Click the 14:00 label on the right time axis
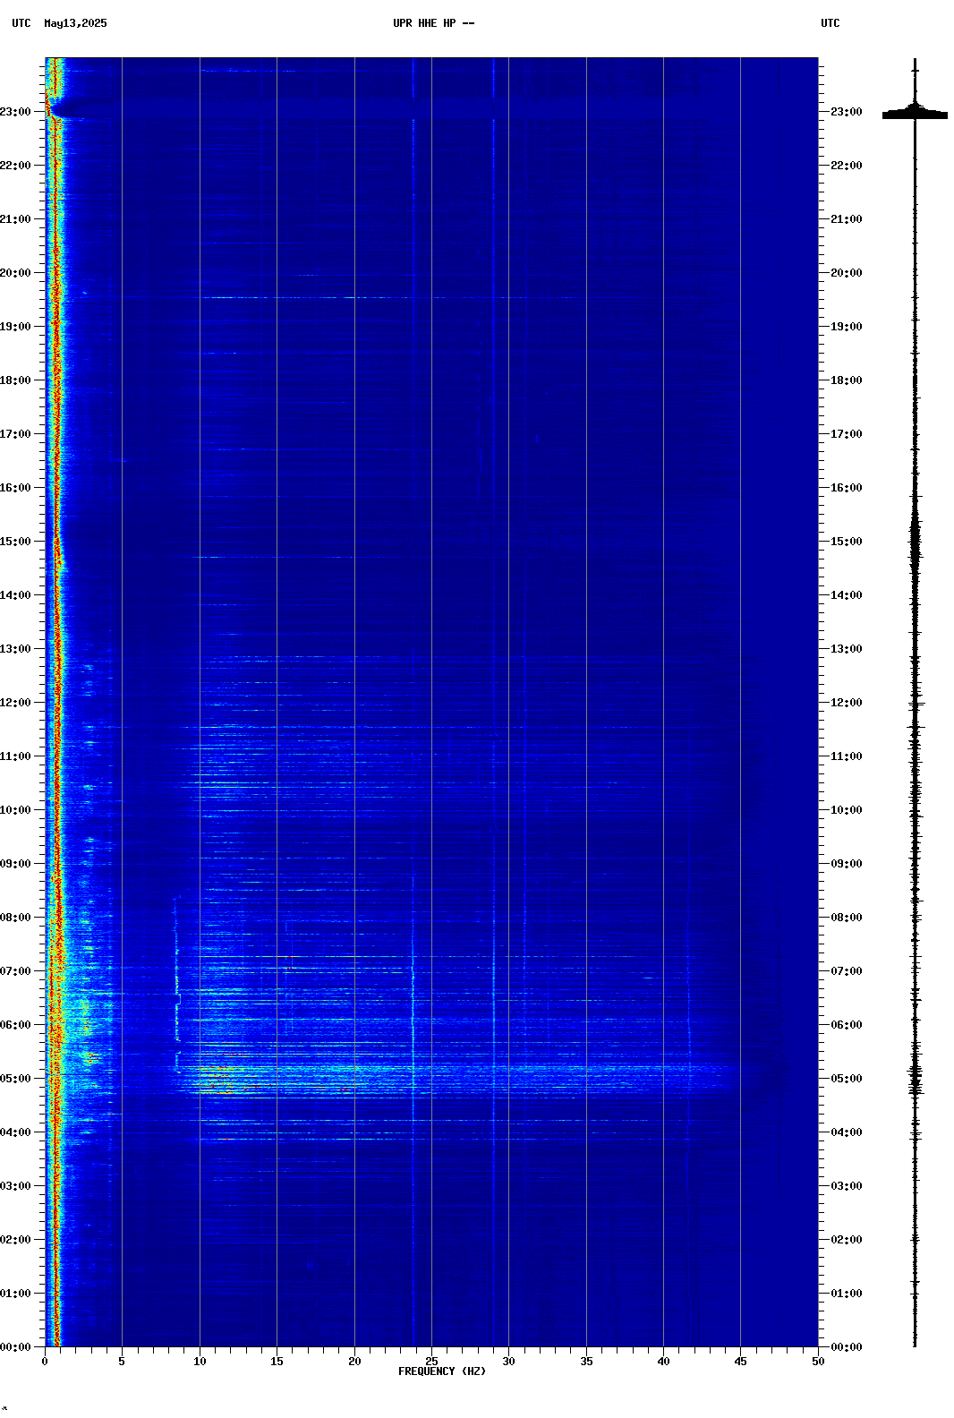 pyautogui.click(x=847, y=595)
